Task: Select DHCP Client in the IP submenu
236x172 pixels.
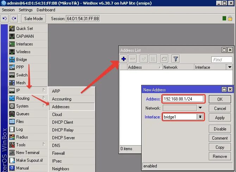Action: (72, 122)
